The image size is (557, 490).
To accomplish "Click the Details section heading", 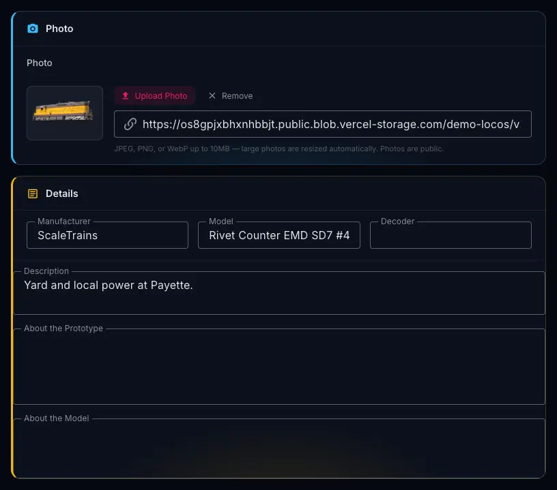I will pyautogui.click(x=62, y=194).
